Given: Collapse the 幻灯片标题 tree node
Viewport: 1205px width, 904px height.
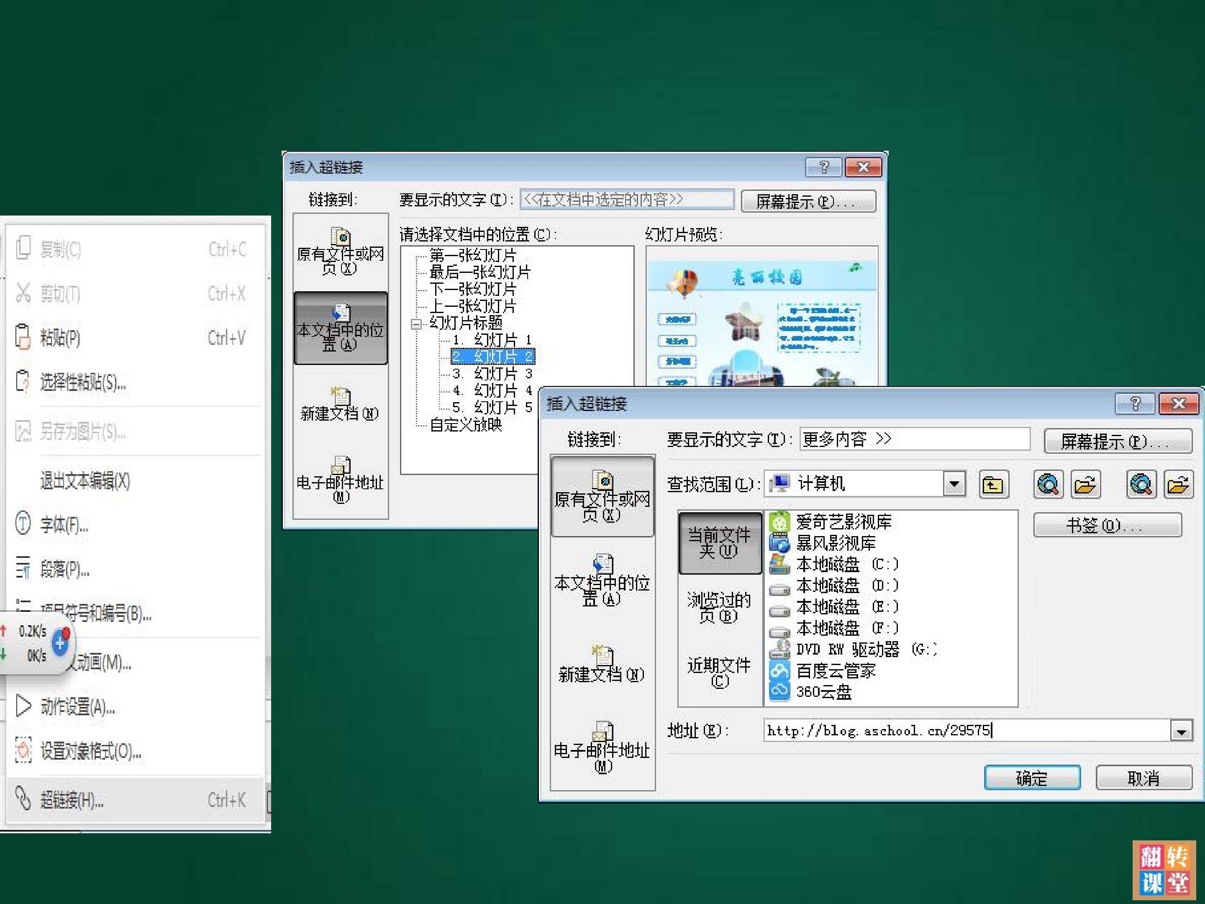Looking at the screenshot, I should [x=416, y=324].
